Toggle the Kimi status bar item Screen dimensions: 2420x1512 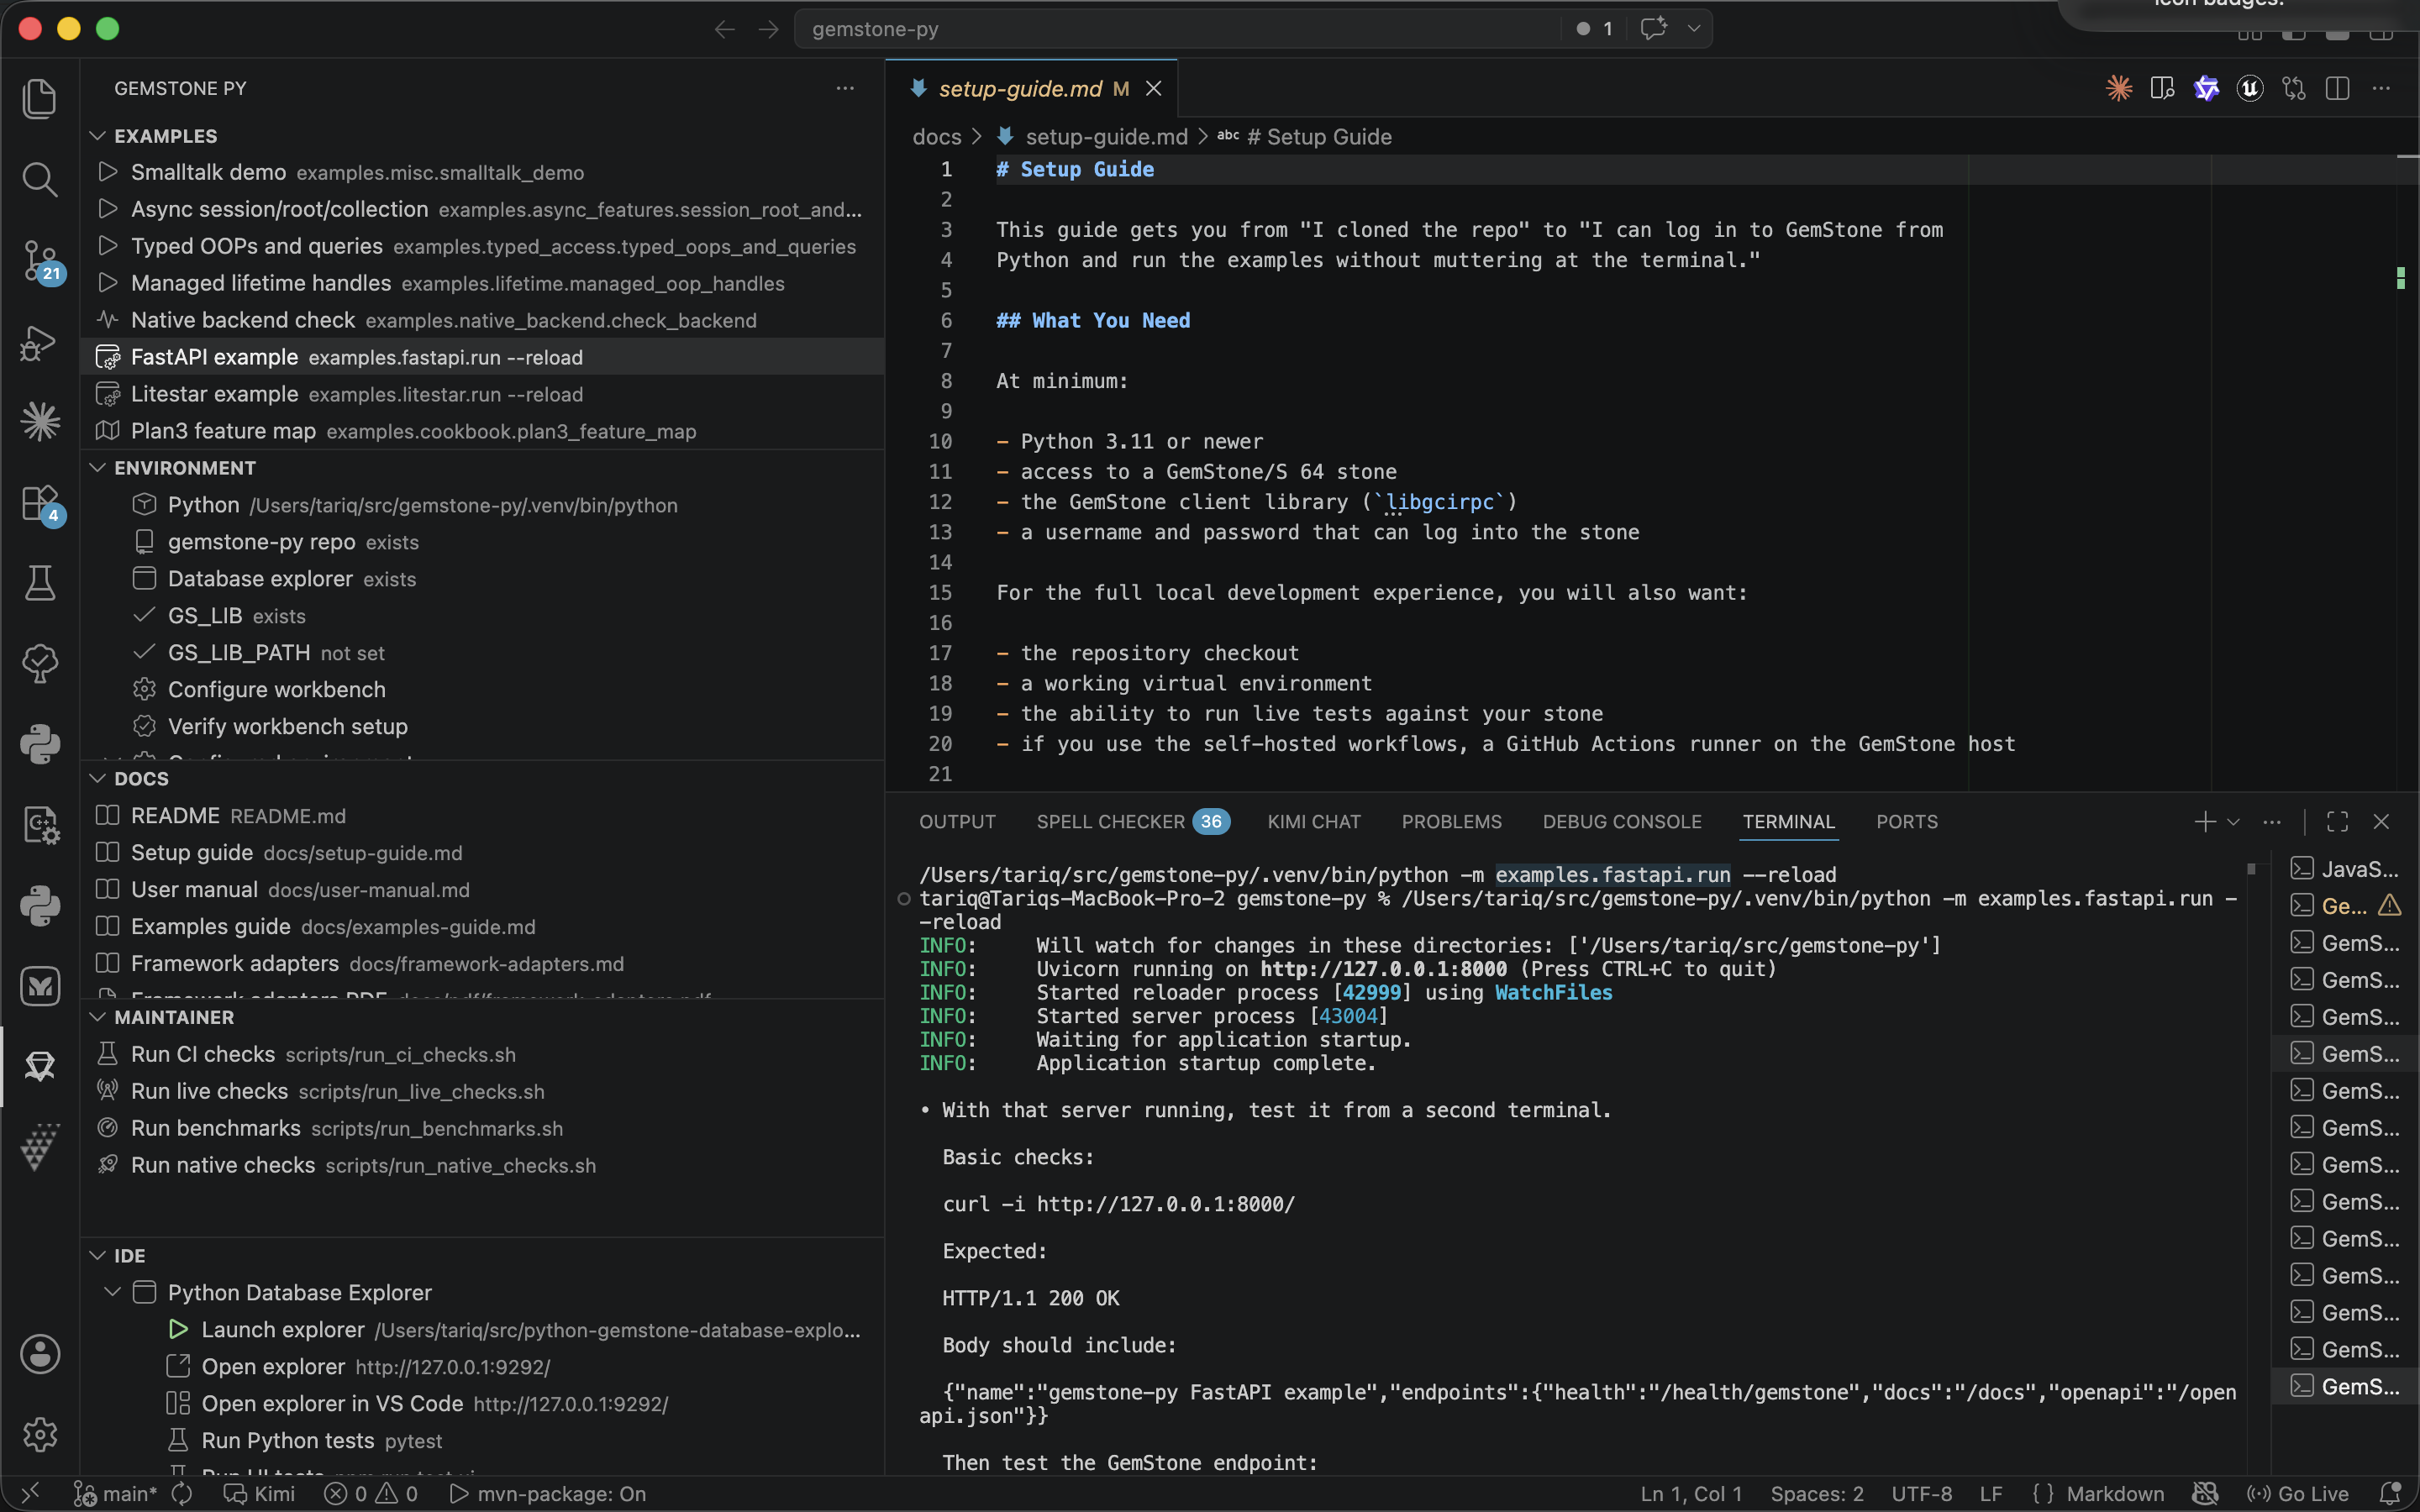pos(259,1494)
